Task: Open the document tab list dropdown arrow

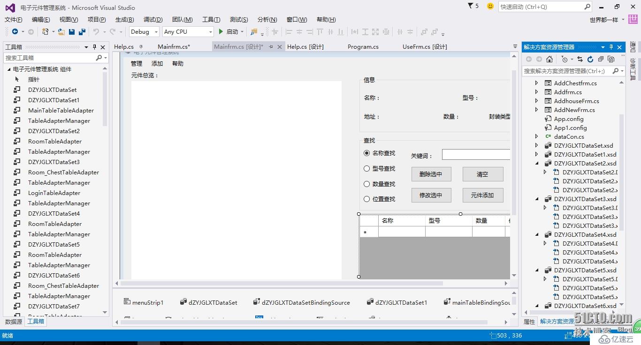Action: [515, 47]
